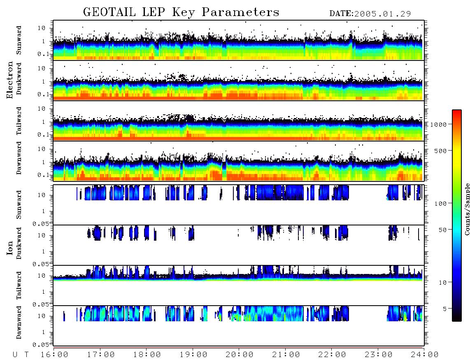Select the "21:00" time tick label
This screenshot has width=470, height=362.
[286, 355]
